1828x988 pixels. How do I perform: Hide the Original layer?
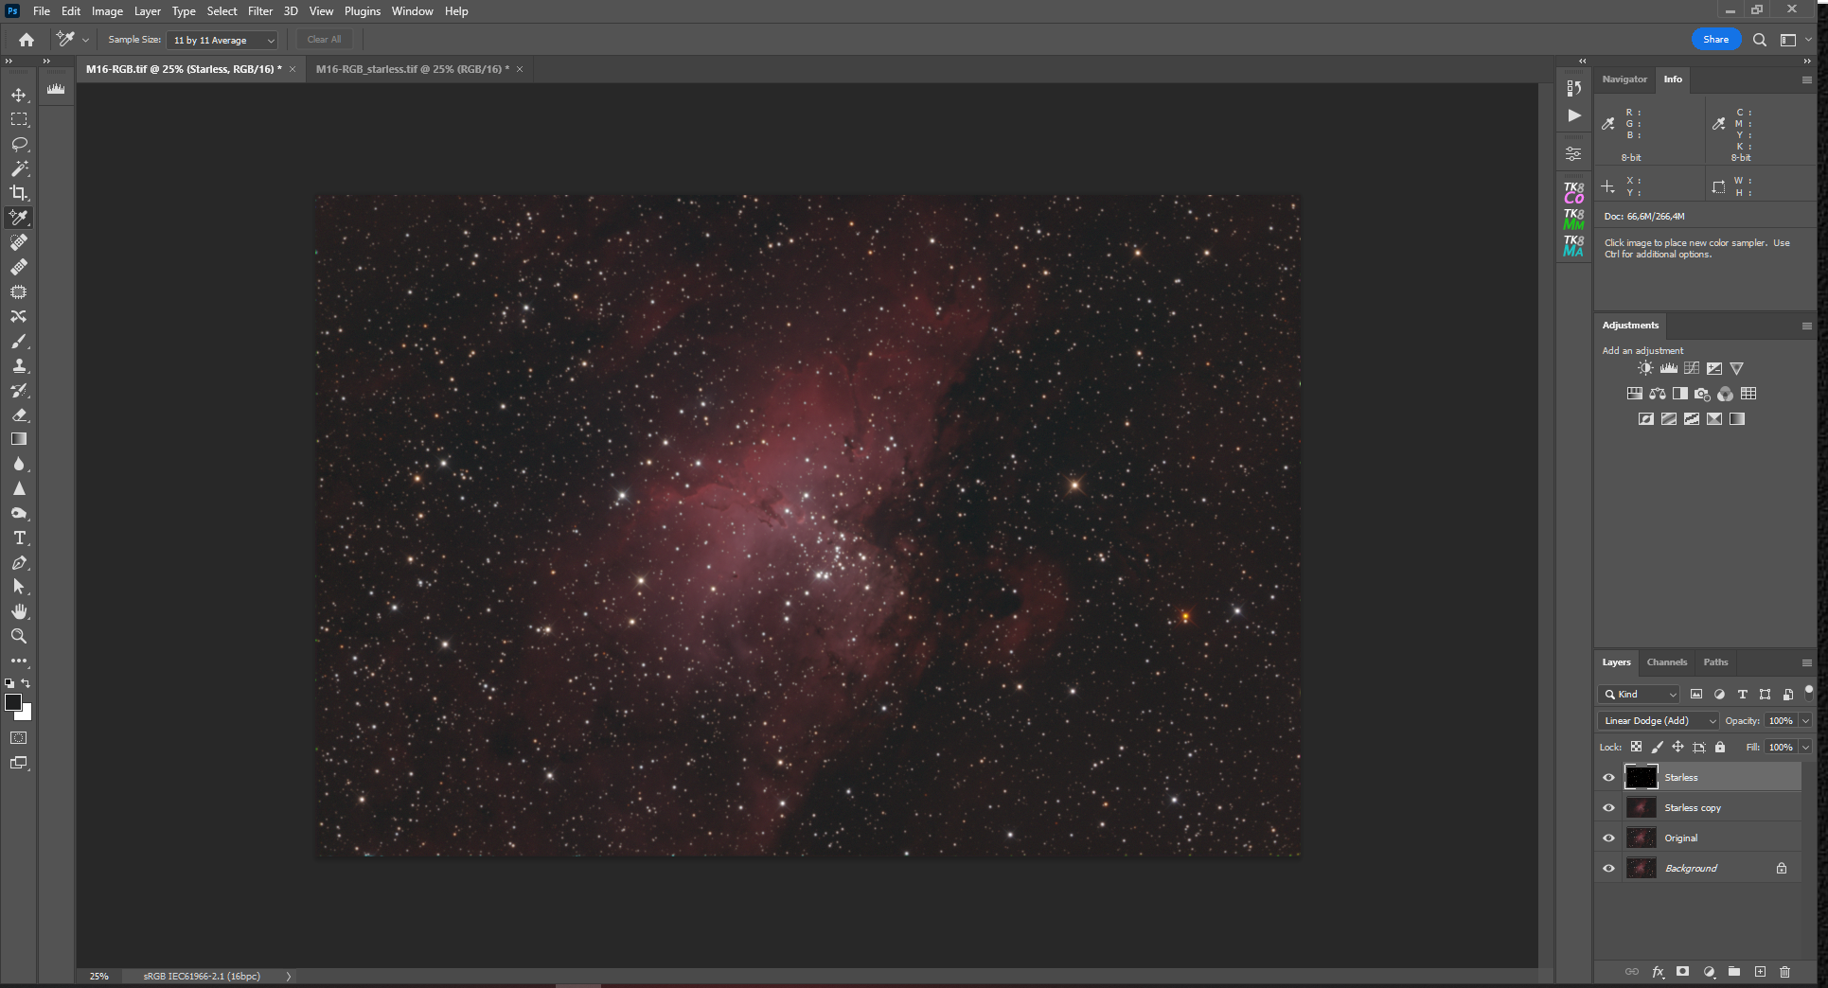click(x=1608, y=838)
